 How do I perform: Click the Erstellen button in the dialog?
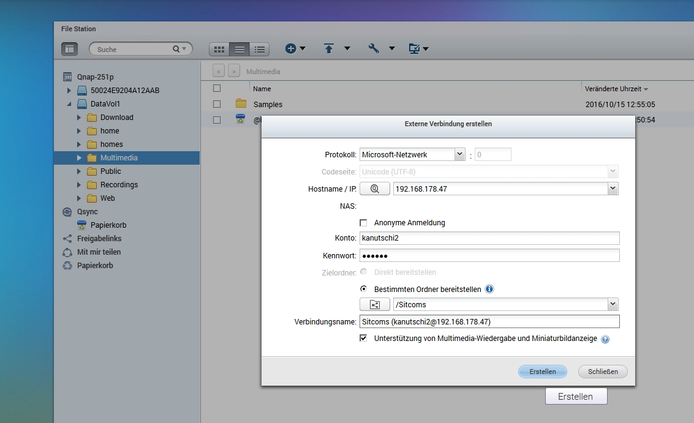pos(542,372)
